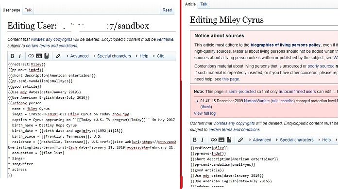Open 'certain terms and conditions' link, sandbox page
Screen dimensions: 340x189
[x=51, y=46]
